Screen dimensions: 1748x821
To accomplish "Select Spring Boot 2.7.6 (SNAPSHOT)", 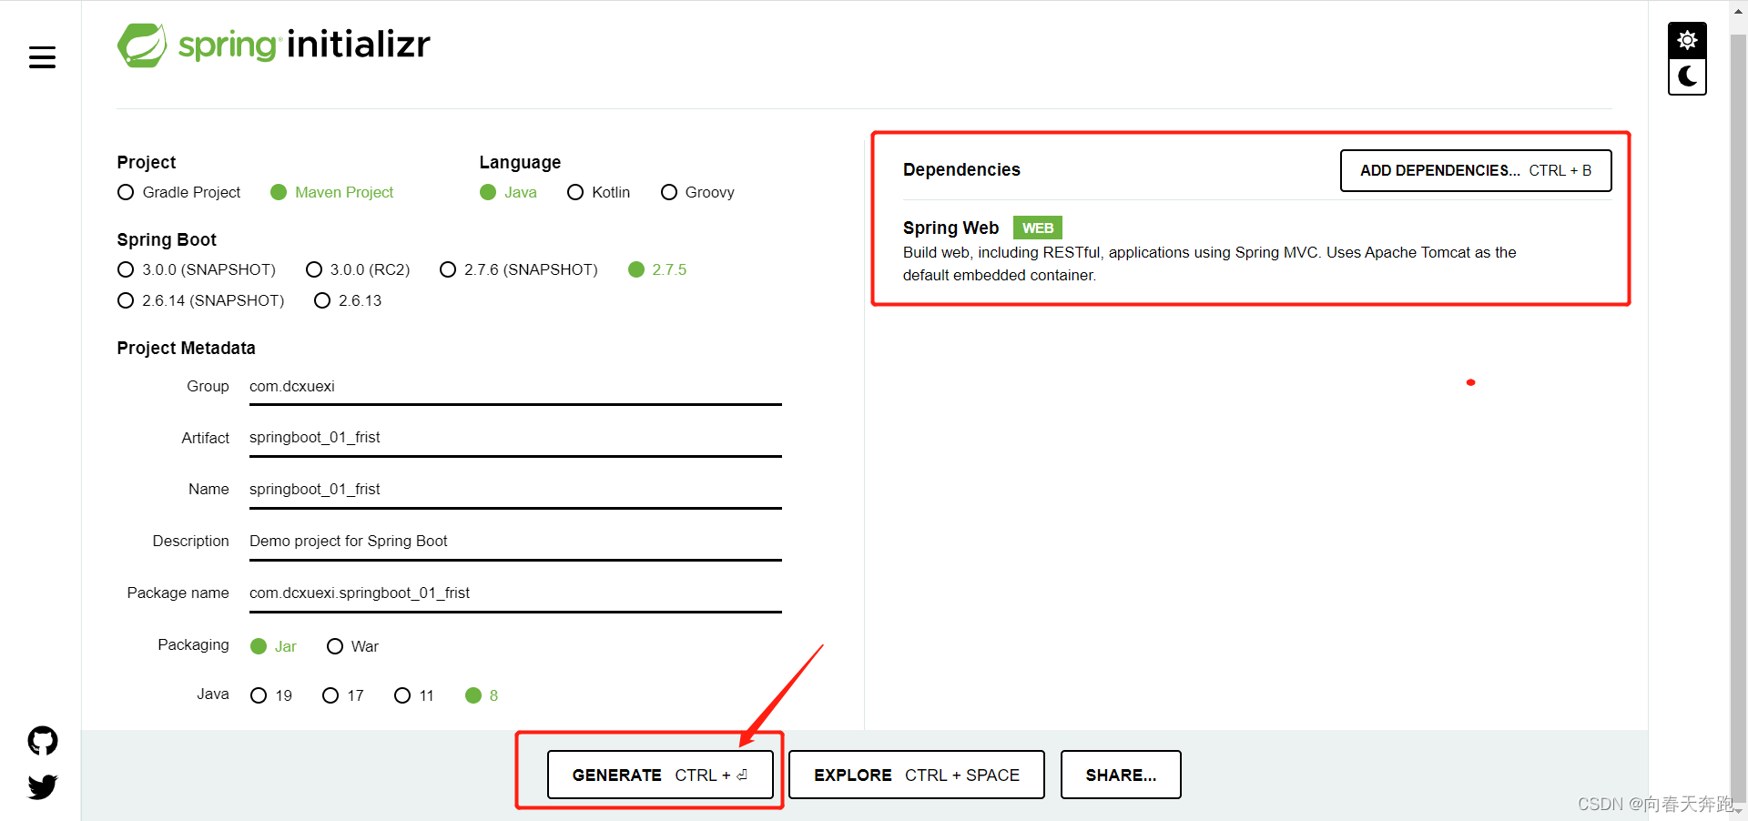I will coord(519,269).
